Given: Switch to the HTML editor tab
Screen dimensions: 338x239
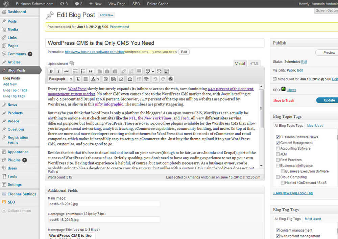Looking at the screenshot, I should [x=254, y=64].
